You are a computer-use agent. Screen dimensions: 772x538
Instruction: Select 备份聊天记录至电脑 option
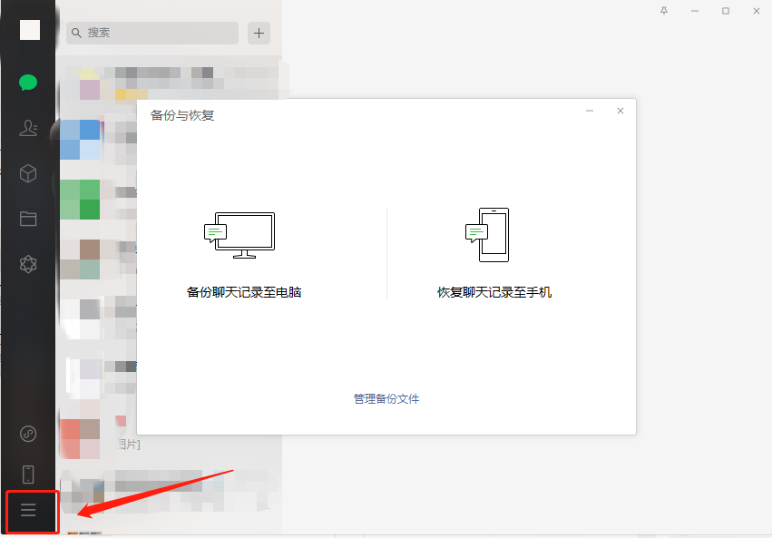244,292
